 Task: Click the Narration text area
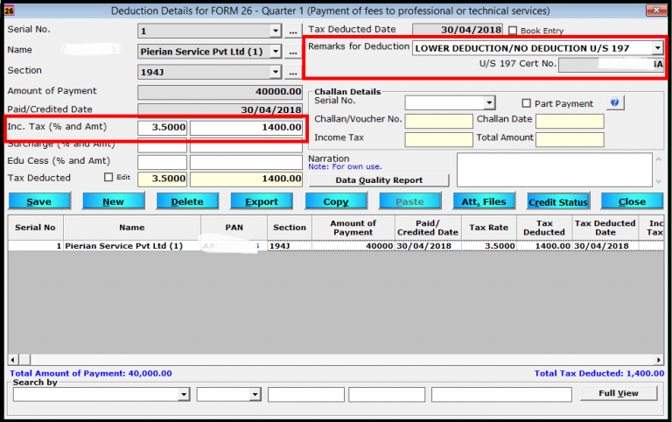555,170
